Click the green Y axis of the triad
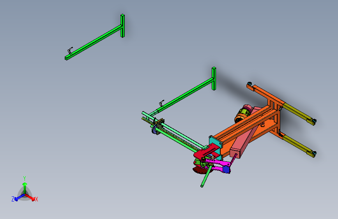Screen dimensions: 338x219 point(25,188)
